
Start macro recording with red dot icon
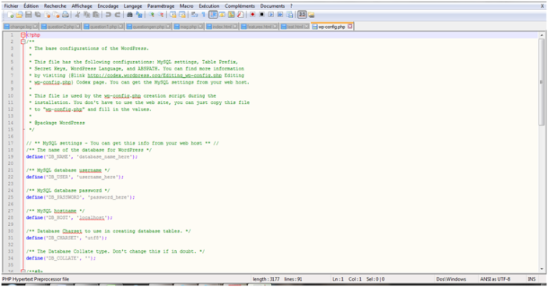pos(253,15)
